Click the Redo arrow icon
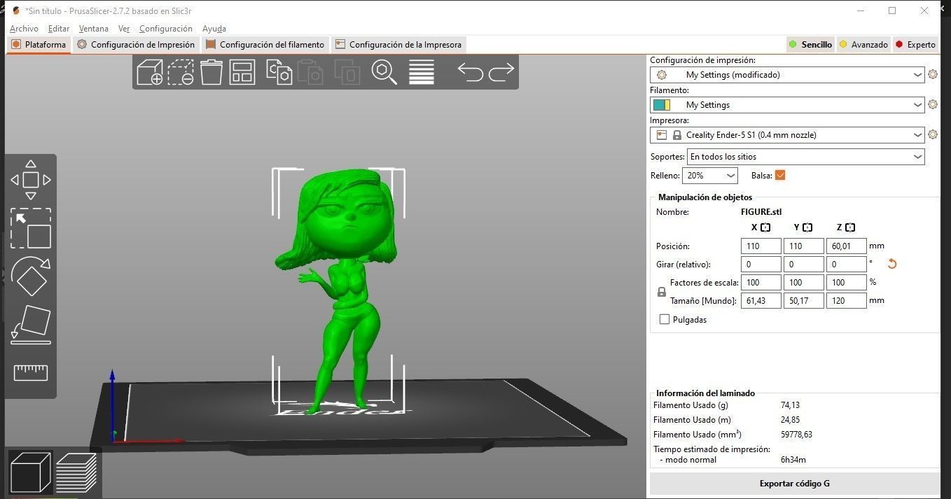The height and width of the screenshot is (499, 951). pyautogui.click(x=501, y=71)
